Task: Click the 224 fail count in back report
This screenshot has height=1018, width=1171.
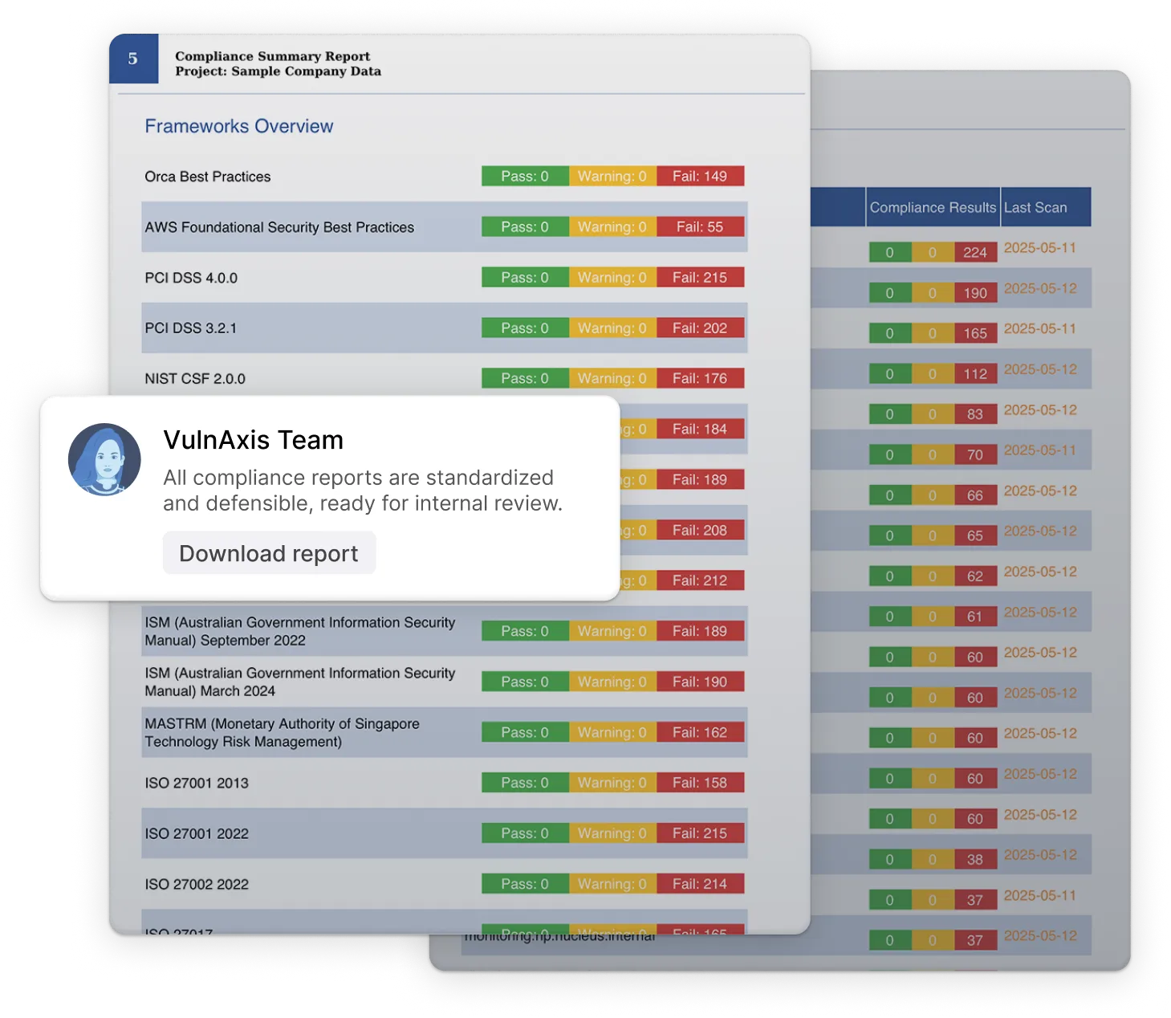Action: pos(975,252)
